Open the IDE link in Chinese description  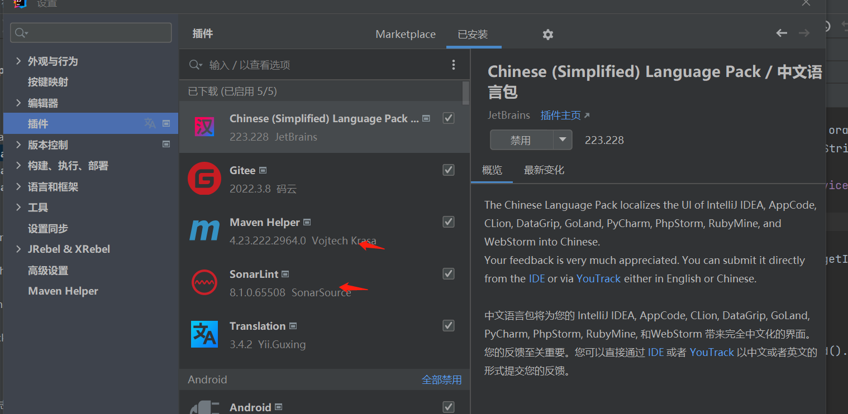click(656, 352)
